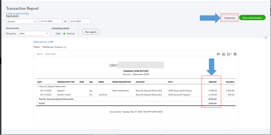Image resolution: width=271 pixels, height=135 pixels.
Task: Open the report settings gear icon
Action: click(235, 54)
